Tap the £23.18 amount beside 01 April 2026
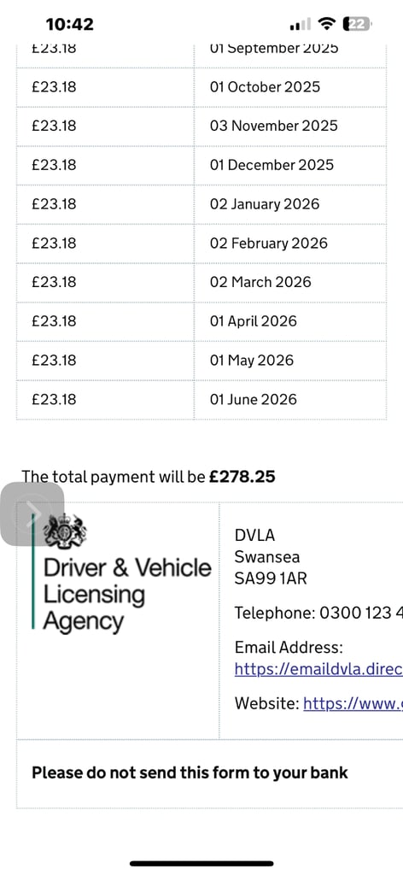Screen dimensions: 403x875 tap(54, 321)
